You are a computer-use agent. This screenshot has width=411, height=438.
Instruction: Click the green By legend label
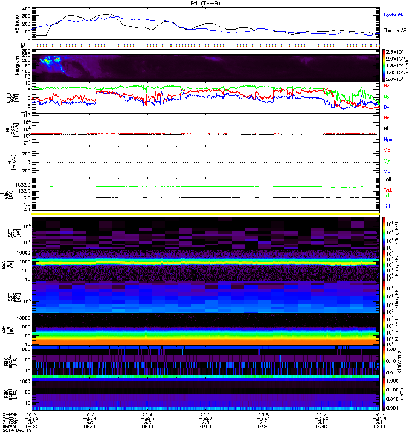coord(386,97)
